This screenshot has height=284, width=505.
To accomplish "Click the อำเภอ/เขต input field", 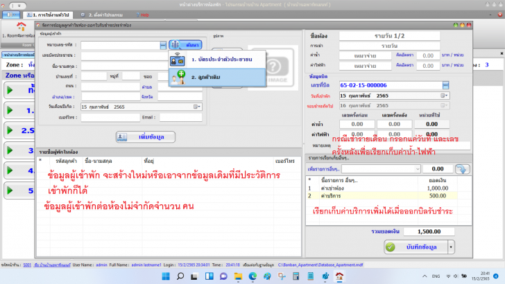I will point(110,97).
